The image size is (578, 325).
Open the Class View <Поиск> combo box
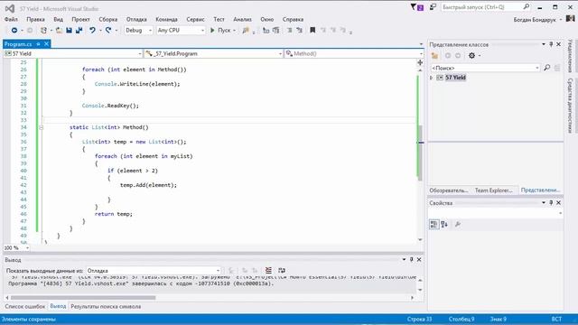pyautogui.click(x=485, y=68)
